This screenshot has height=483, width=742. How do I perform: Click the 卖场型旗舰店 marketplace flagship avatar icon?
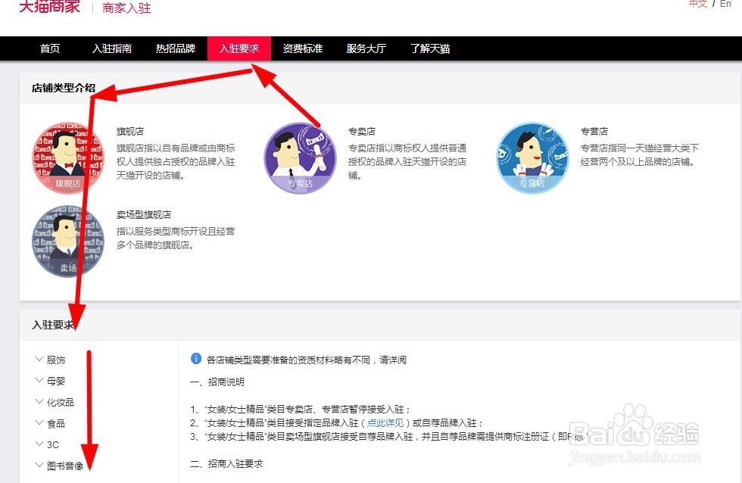click(x=67, y=241)
